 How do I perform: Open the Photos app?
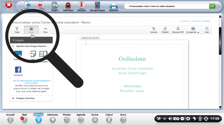pyautogui.click(x=67, y=118)
